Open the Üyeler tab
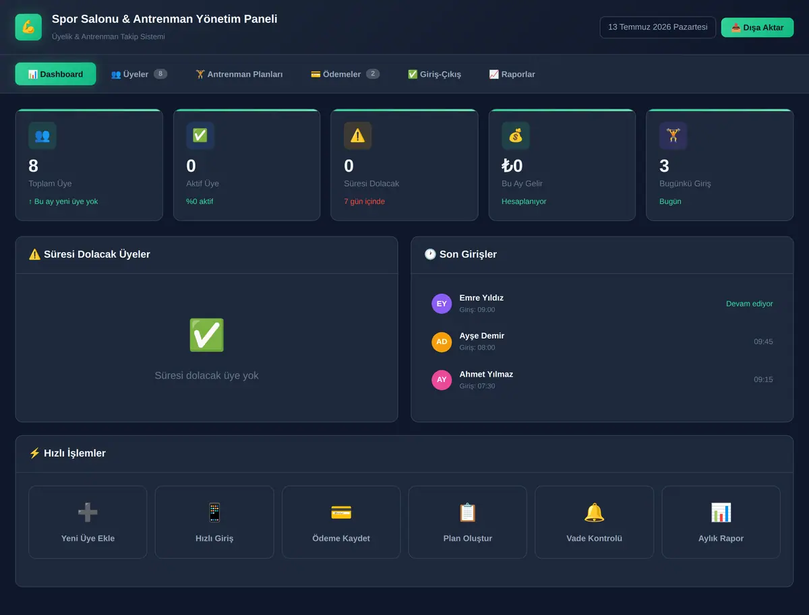This screenshot has width=809, height=615. [x=139, y=74]
